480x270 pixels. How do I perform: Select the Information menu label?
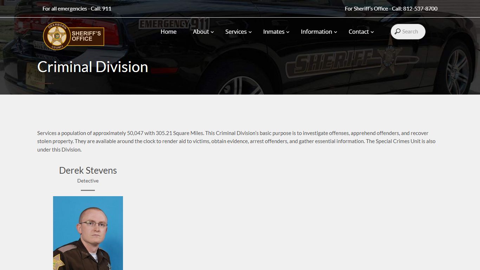point(316,32)
